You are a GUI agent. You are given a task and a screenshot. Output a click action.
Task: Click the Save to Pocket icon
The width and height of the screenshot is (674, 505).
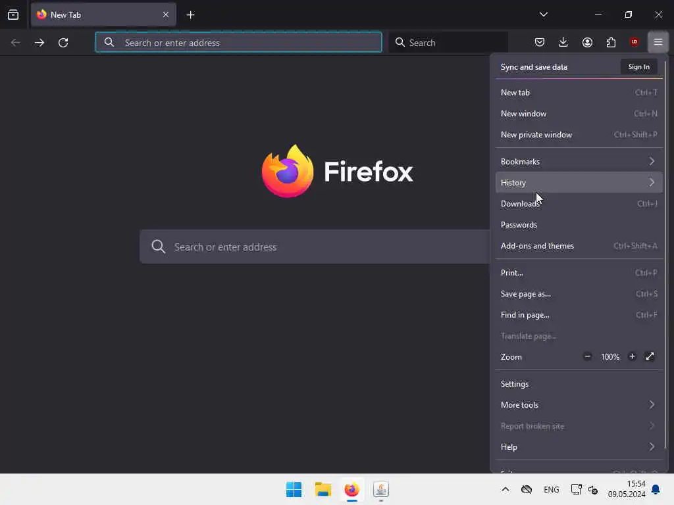540,42
